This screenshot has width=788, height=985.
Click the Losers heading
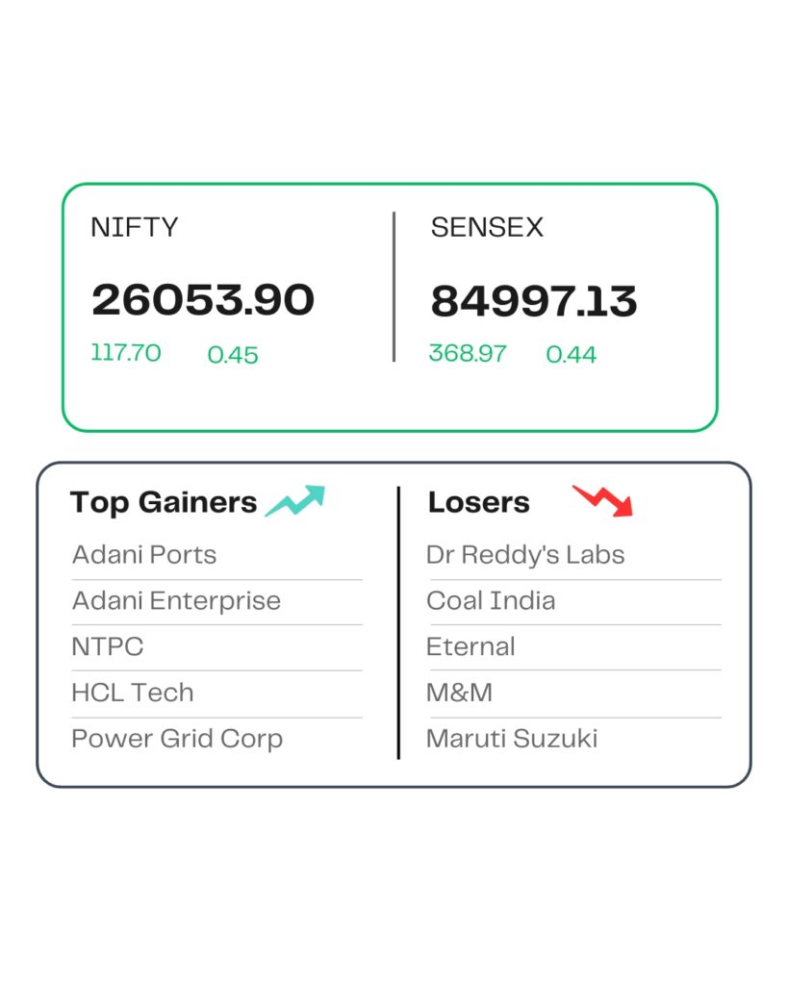click(x=478, y=502)
